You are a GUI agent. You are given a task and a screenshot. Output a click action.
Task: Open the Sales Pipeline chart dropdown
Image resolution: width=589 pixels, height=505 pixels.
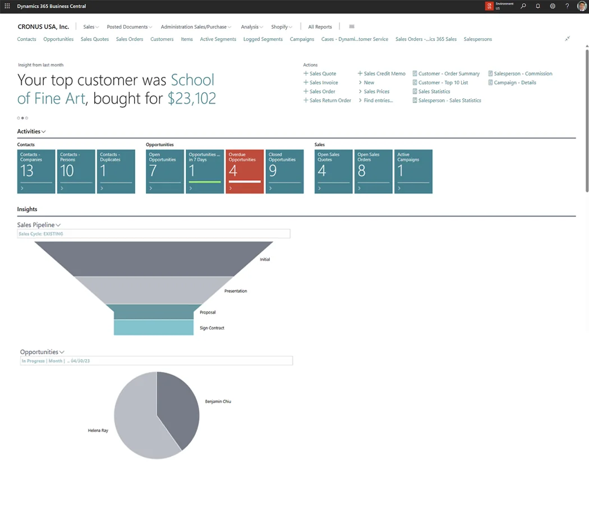(x=58, y=225)
